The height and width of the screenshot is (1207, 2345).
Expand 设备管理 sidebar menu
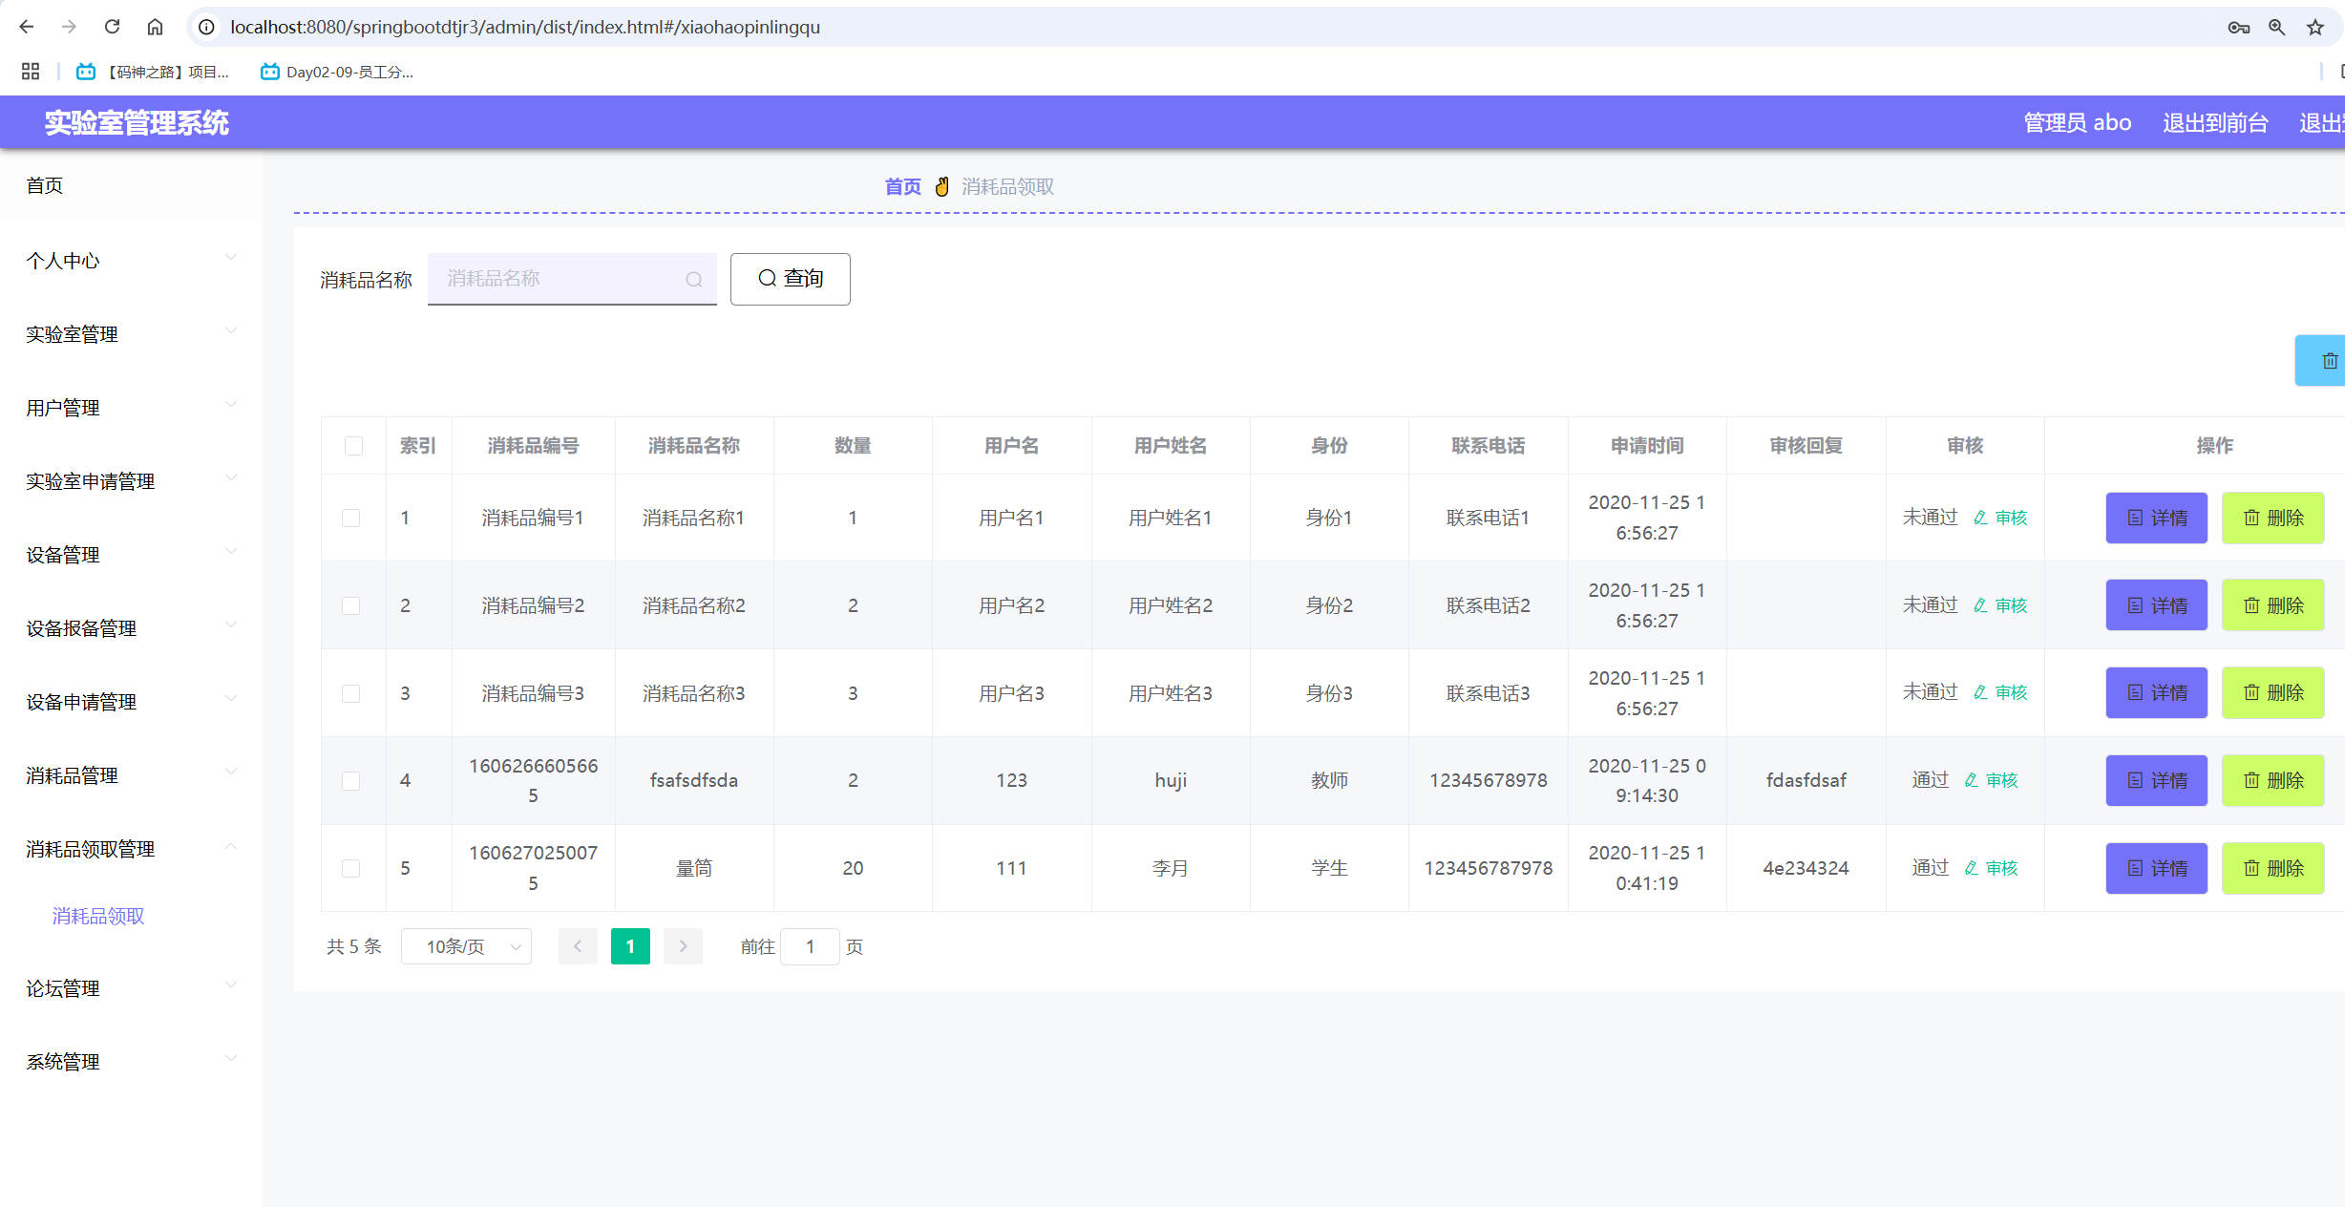(131, 554)
